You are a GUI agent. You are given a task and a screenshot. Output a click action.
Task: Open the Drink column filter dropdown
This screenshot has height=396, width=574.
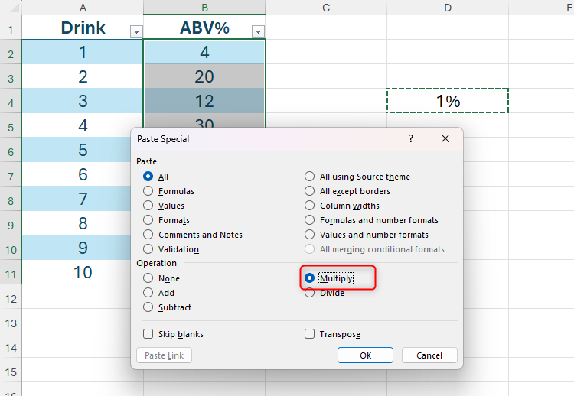coord(136,31)
